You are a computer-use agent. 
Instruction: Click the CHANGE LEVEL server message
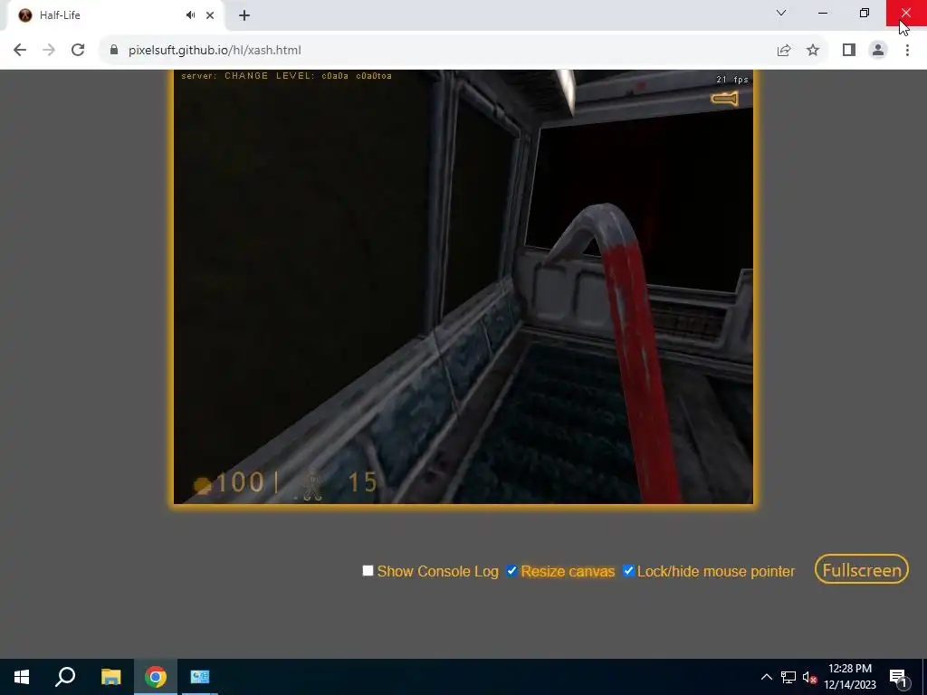(x=287, y=76)
